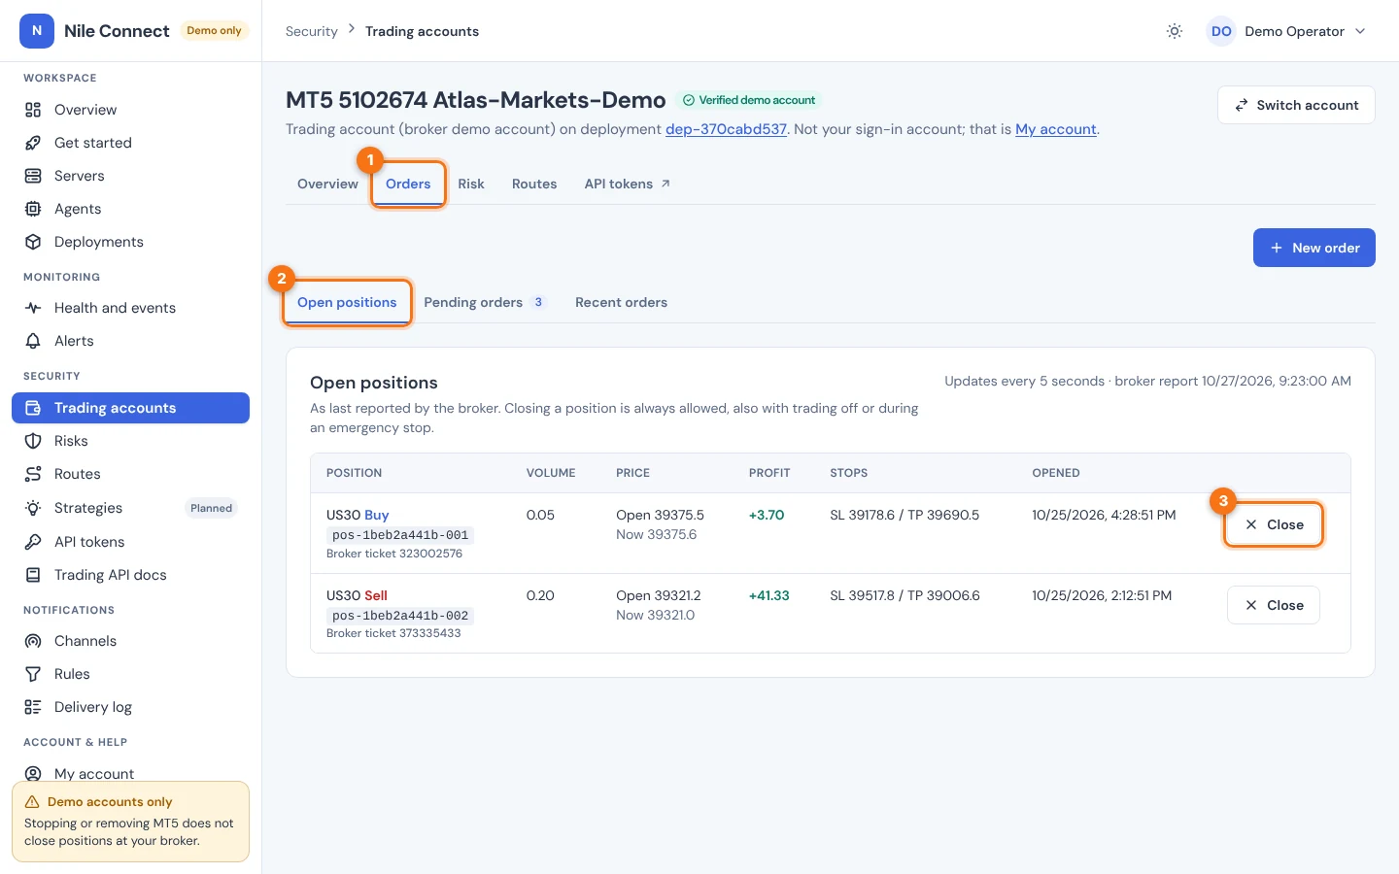The image size is (1399, 874).
Task: Close the US30 Sell position
Action: pos(1274,605)
